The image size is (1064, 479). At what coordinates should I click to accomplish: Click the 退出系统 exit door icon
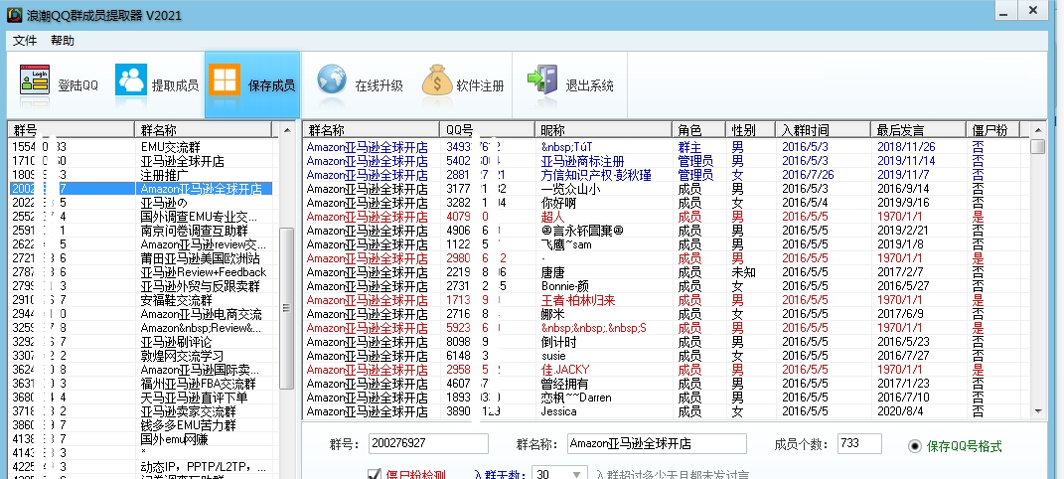coord(541,85)
